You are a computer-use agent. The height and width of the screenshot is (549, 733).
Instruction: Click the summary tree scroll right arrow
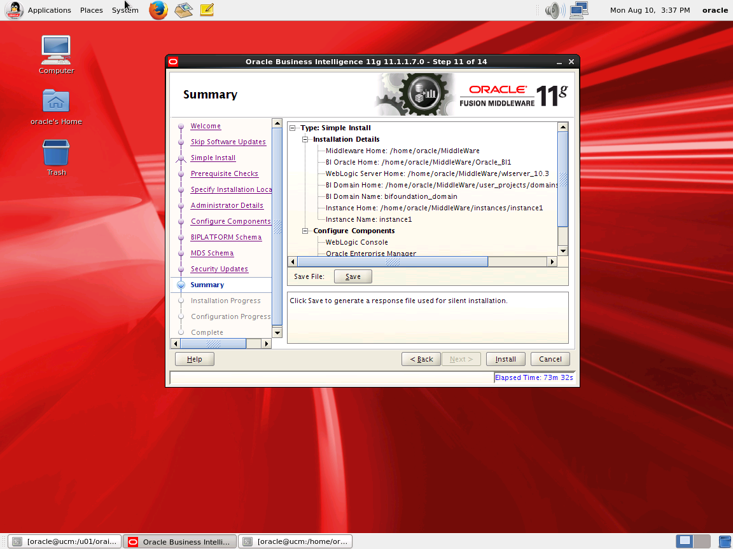click(552, 261)
